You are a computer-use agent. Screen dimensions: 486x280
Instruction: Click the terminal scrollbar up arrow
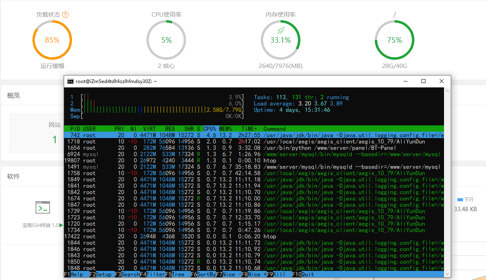pos(447,91)
